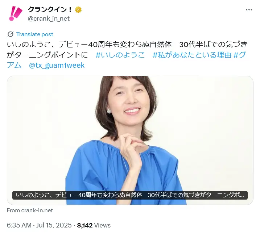260x234 pixels.
Task: Click the 6:35 AM · Jul 15, 2025 timestamp
Action: point(39,225)
